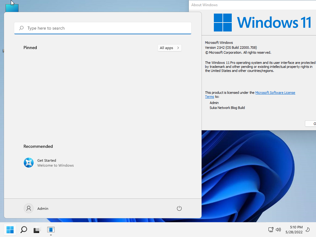Viewport: 316px width, 237px height.
Task: Click the desktop icon behind the Start menu
Action: point(12,8)
